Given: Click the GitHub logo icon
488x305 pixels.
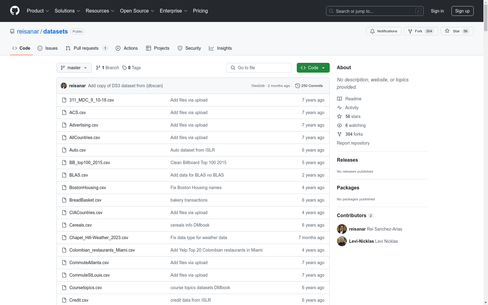Looking at the screenshot, I should click(x=15, y=11).
